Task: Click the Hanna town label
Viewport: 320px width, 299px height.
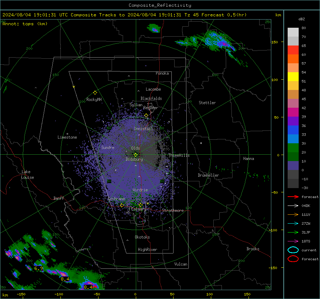Action: (249, 159)
